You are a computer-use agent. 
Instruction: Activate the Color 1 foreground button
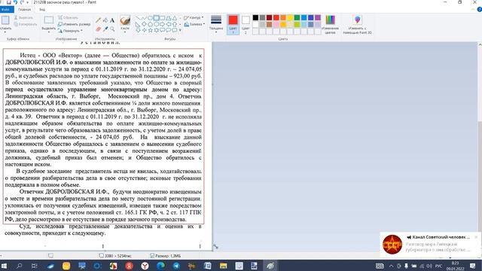coord(233,25)
